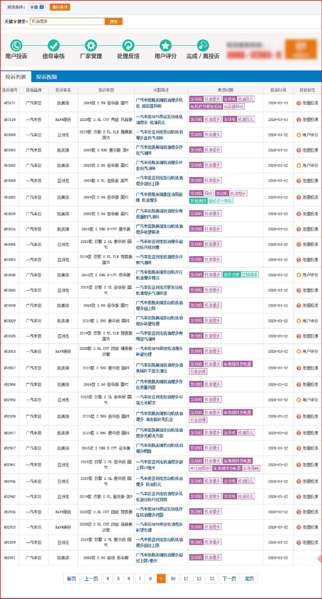Go to page 12
Screen dimensions: 322x599
click(x=199, y=579)
